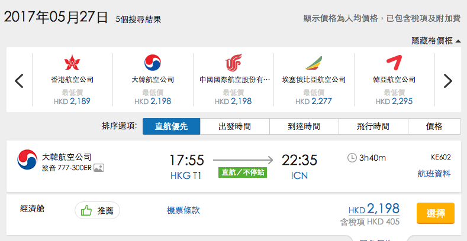Show next airlines with right chevron
Viewport: 467px width, 241px height.
pos(447,81)
